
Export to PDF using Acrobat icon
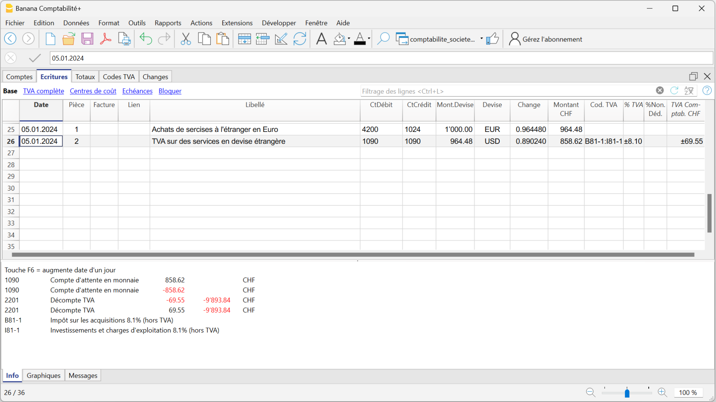pos(105,39)
